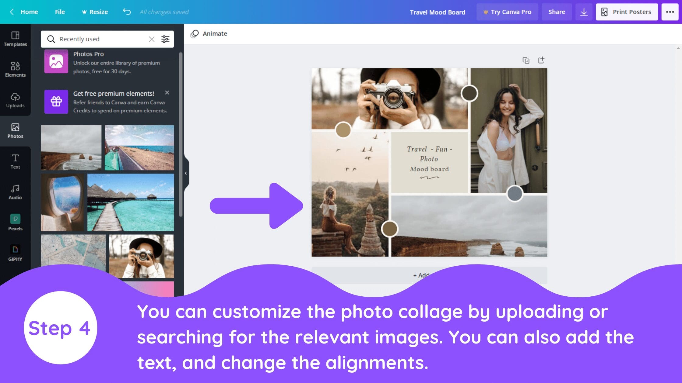Click Try Canva Pro button
The width and height of the screenshot is (682, 383).
(x=507, y=12)
